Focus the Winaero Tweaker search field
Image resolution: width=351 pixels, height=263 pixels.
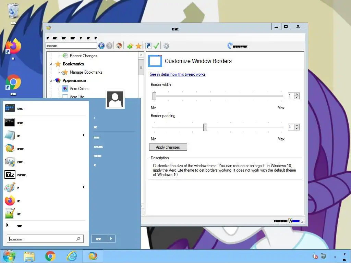[71, 46]
